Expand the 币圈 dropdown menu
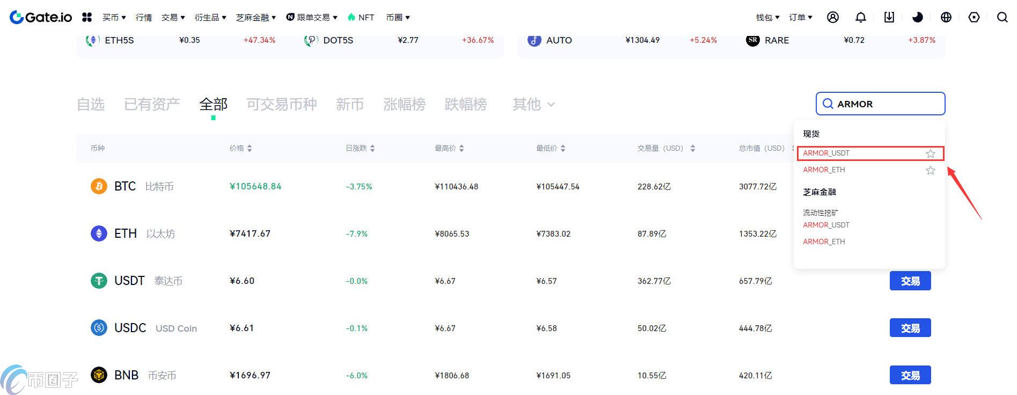This screenshot has height=395, width=1017. pyautogui.click(x=398, y=17)
